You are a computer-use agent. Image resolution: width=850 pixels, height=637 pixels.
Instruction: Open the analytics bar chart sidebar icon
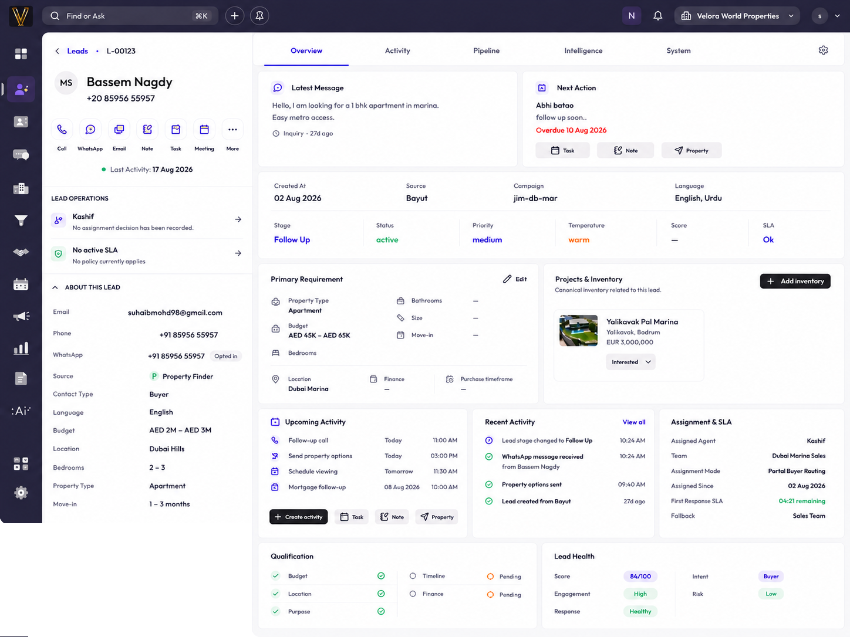pos(21,348)
